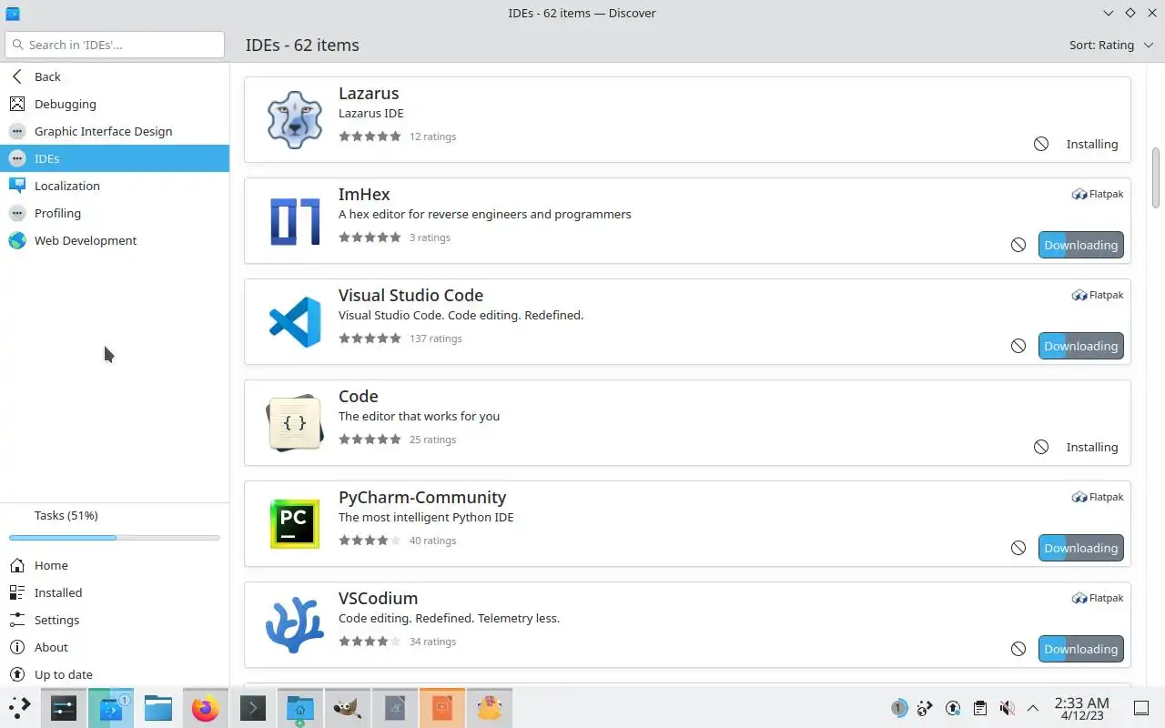Click the PyCharm-Community title
Image resolution: width=1165 pixels, height=728 pixels.
pyautogui.click(x=422, y=497)
